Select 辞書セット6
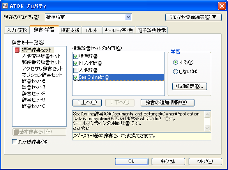 pos(34,81)
